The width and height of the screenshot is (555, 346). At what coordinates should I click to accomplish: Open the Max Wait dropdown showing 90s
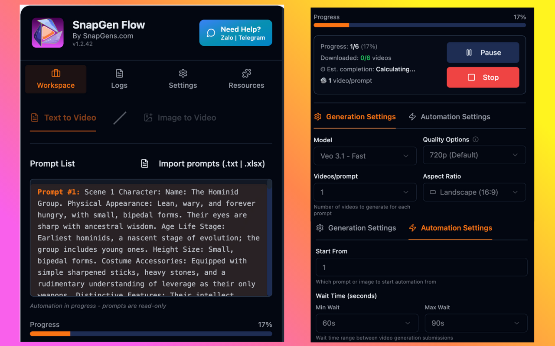(476, 323)
